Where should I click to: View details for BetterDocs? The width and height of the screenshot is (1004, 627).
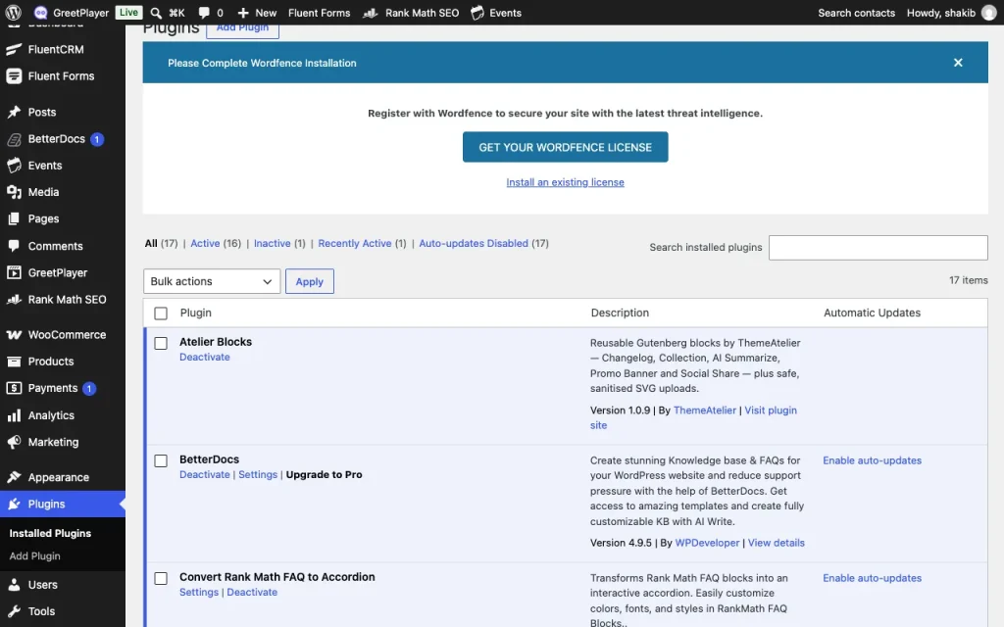click(x=777, y=543)
